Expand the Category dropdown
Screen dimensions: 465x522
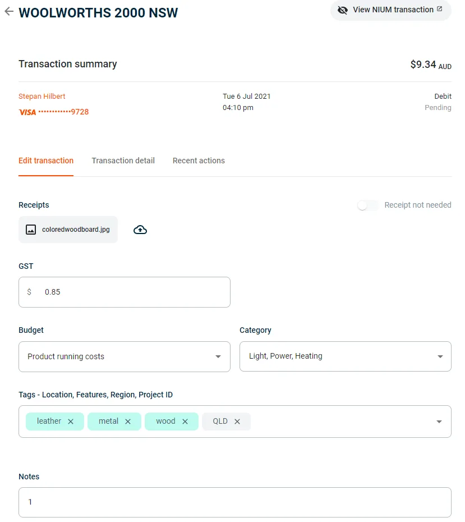[x=440, y=356]
